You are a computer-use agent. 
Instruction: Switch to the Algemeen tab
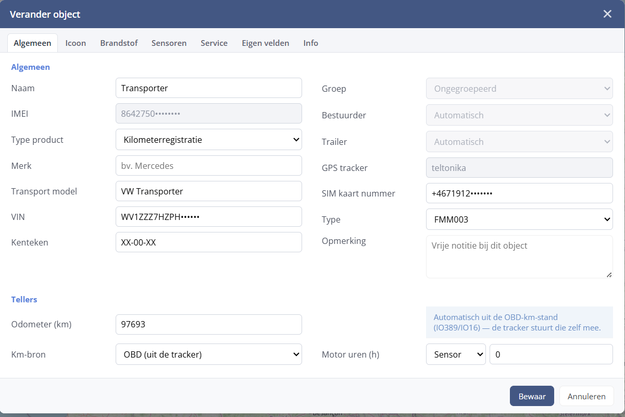tap(32, 43)
